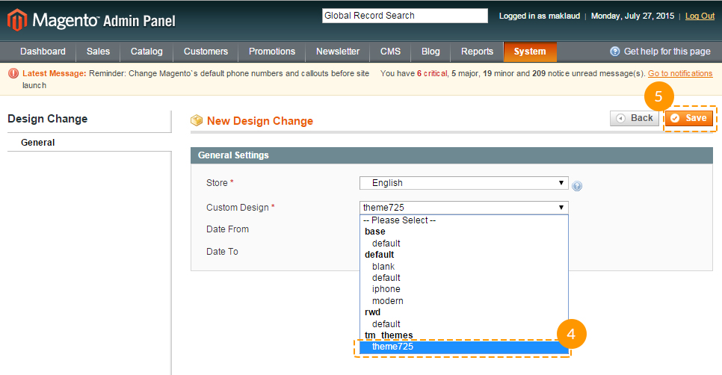Click 'Go to notifications' link

click(680, 74)
